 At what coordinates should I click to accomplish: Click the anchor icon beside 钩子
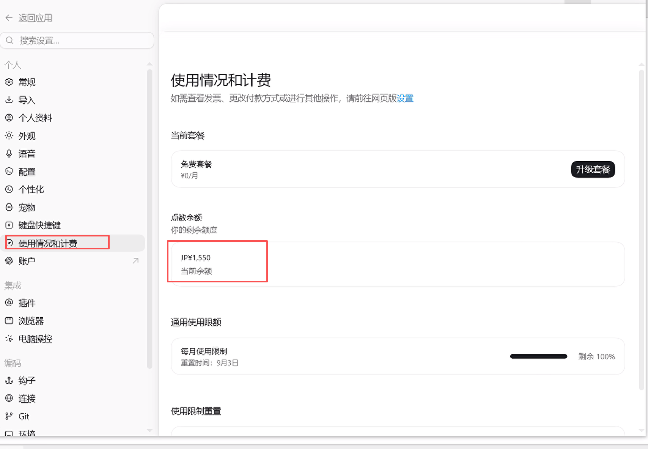click(x=9, y=380)
